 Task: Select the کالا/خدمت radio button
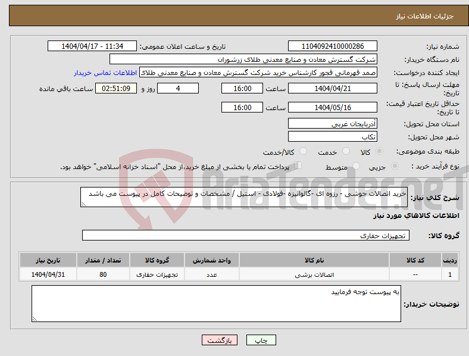(304, 151)
